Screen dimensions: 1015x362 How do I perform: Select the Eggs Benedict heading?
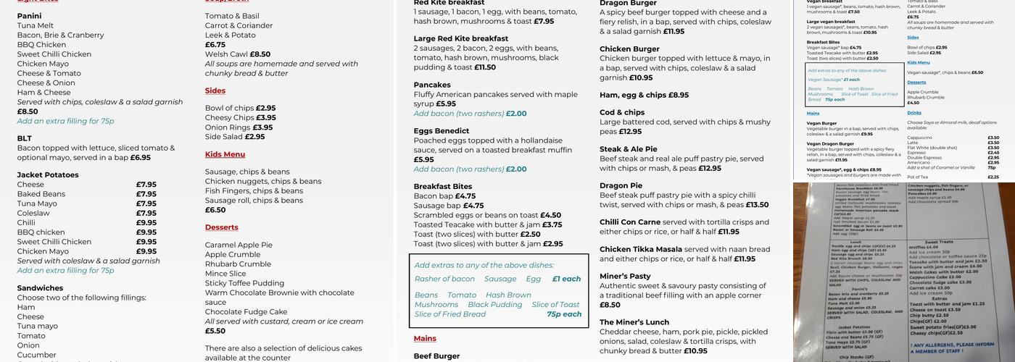click(442, 131)
